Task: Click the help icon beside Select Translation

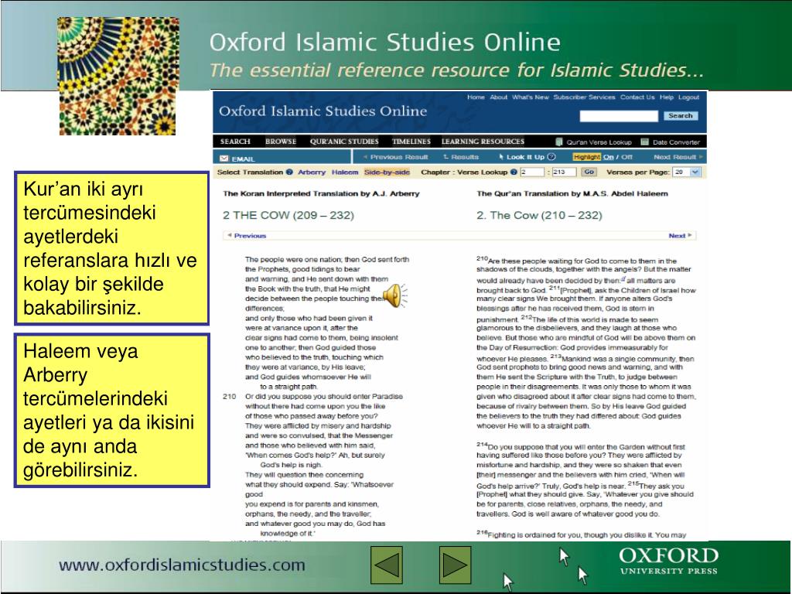Action: click(289, 172)
